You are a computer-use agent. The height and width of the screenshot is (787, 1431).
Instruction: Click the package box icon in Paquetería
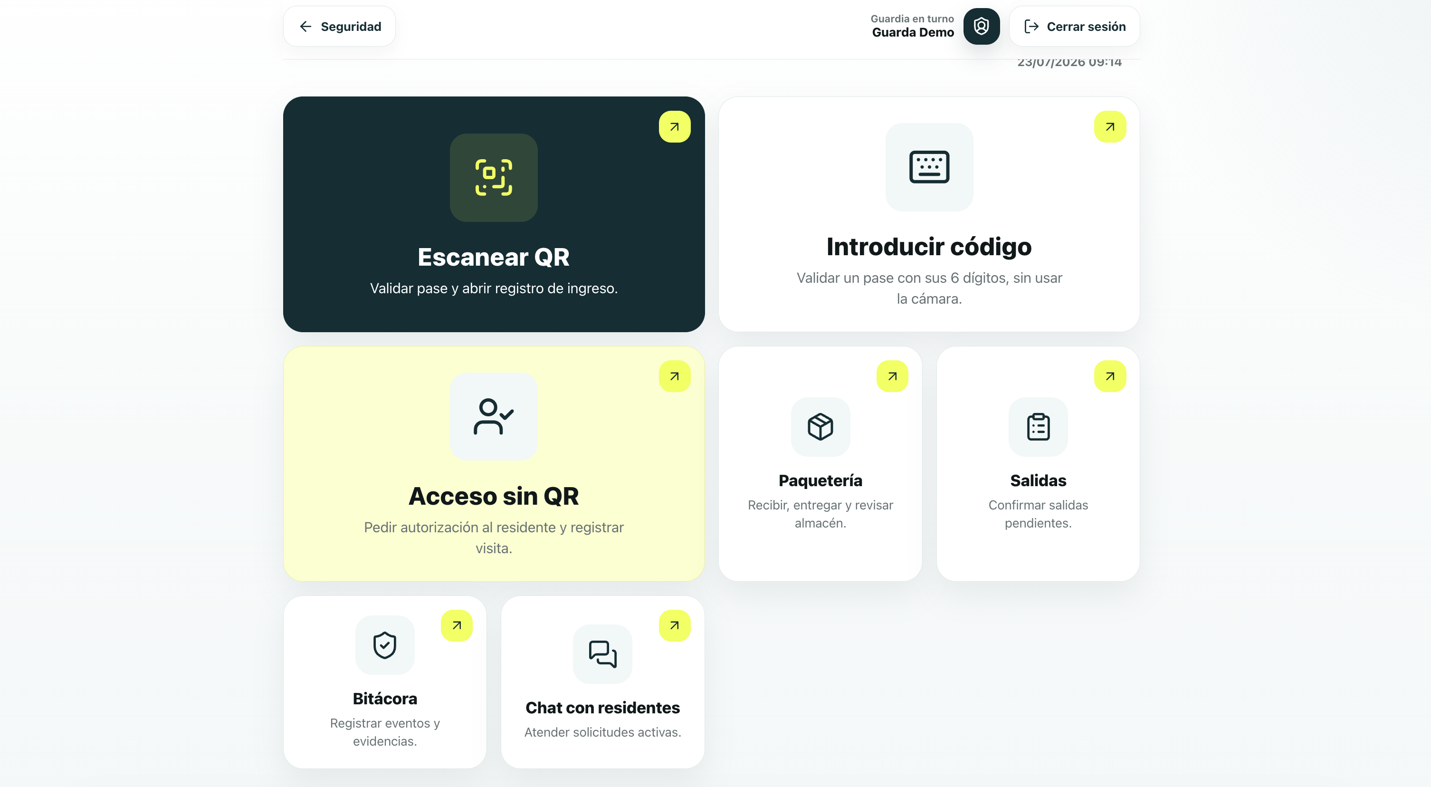pos(820,427)
